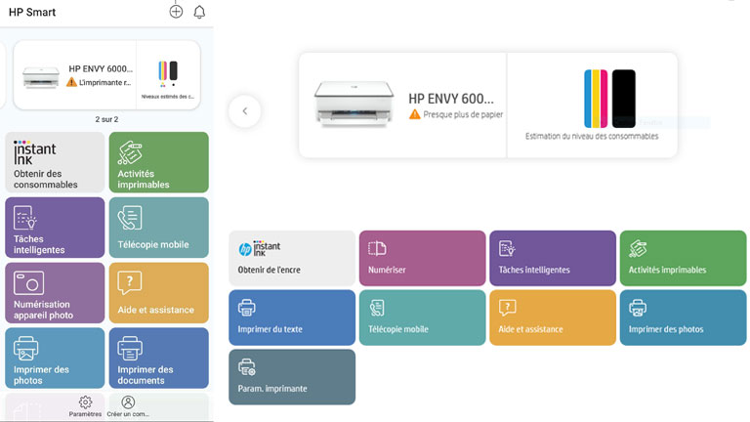This screenshot has height=422, width=750.
Task: Click the add printer plus icon
Action: point(176,12)
